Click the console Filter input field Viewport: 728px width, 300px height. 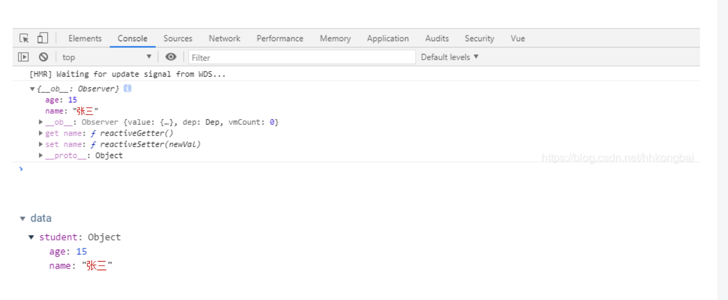click(x=302, y=57)
